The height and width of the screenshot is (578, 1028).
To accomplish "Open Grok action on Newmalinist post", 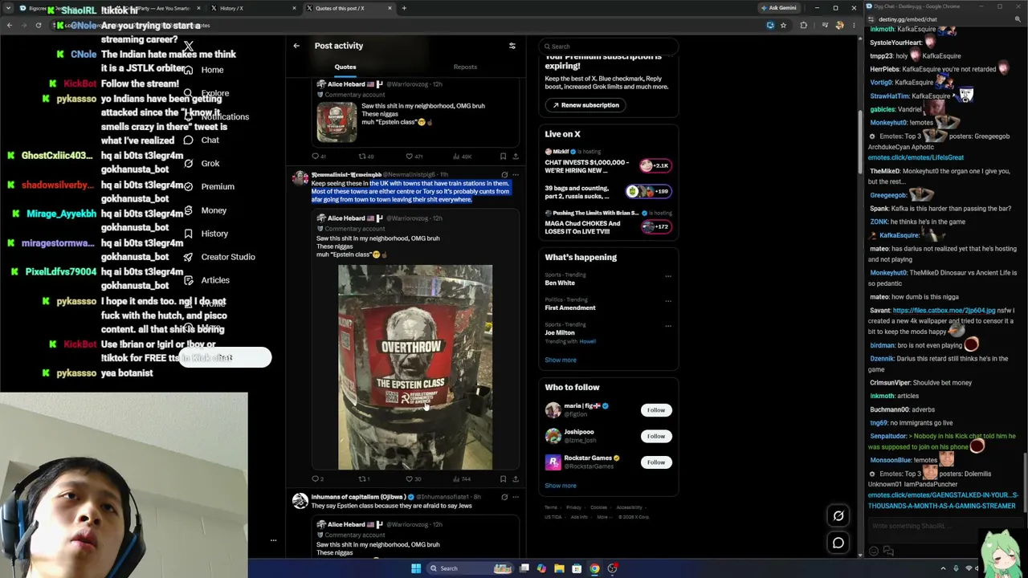I will pos(504,174).
